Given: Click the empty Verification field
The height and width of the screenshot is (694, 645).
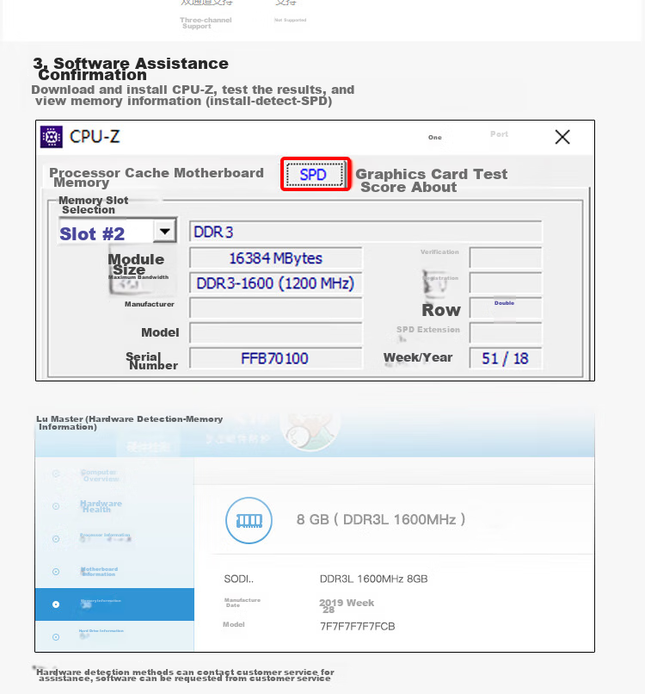Looking at the screenshot, I should click(x=506, y=258).
